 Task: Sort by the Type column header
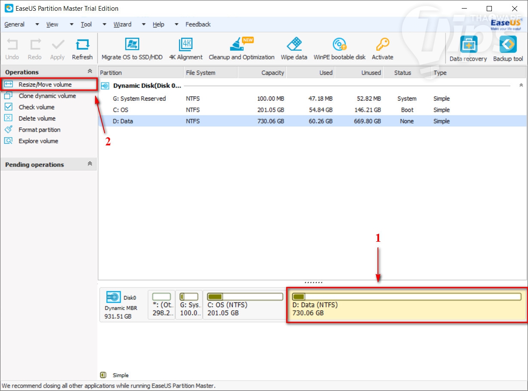pyautogui.click(x=478, y=73)
